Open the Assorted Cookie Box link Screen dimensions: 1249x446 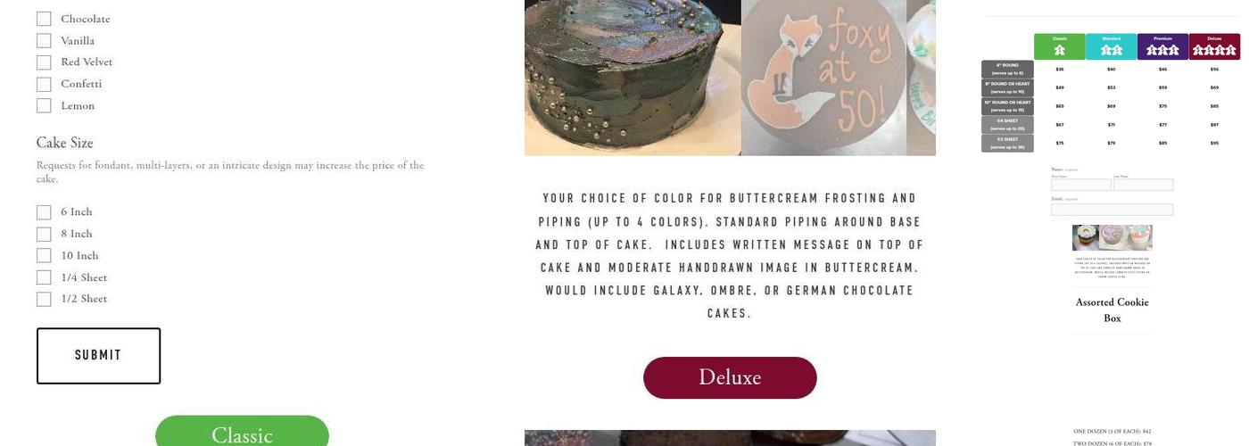1113,310
